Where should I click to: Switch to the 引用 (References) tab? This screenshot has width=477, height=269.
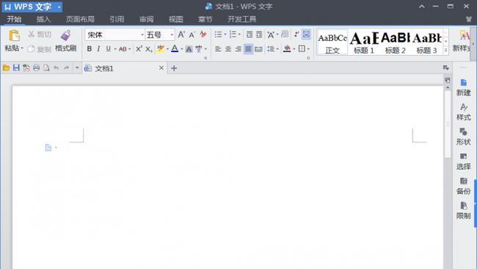click(x=117, y=19)
